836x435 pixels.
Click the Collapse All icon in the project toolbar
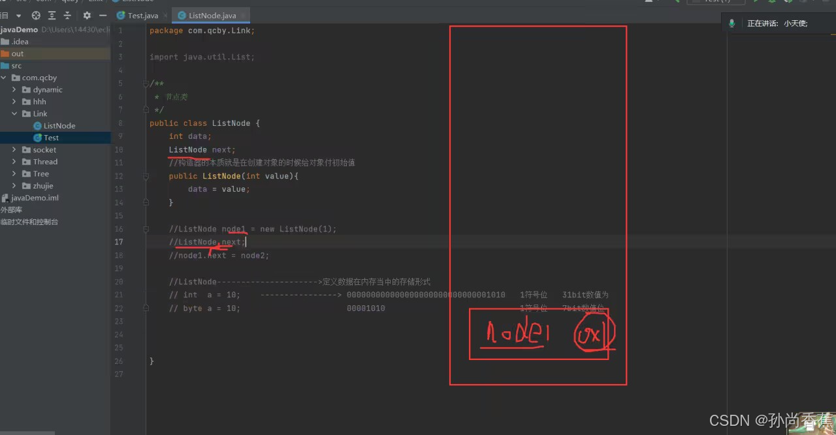pos(68,15)
